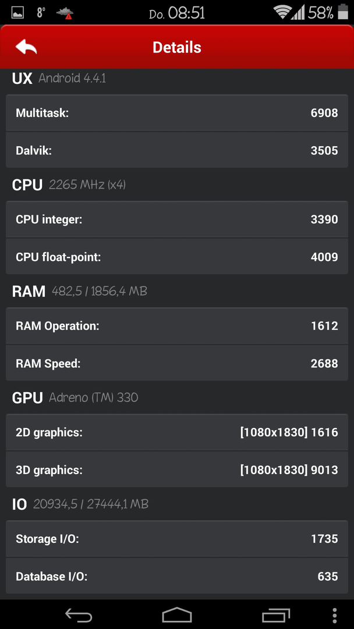Select the CPU float-point result row
The height and width of the screenshot is (629, 354).
(177, 257)
